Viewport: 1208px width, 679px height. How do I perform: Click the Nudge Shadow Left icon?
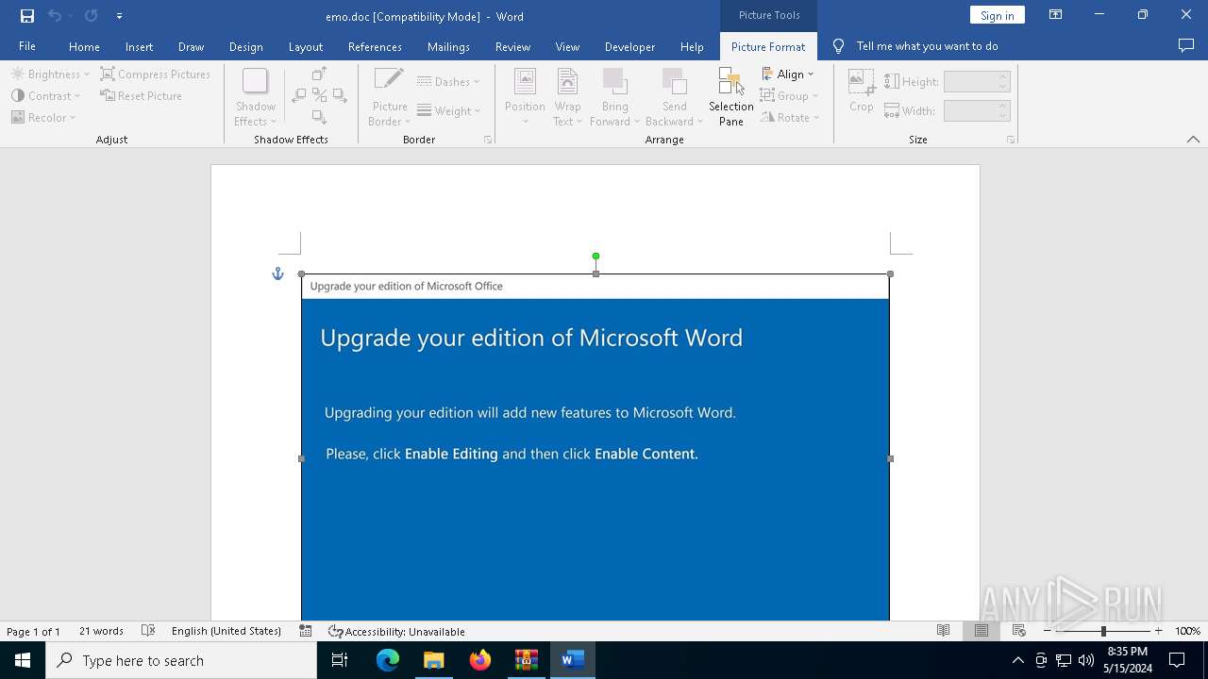299,95
